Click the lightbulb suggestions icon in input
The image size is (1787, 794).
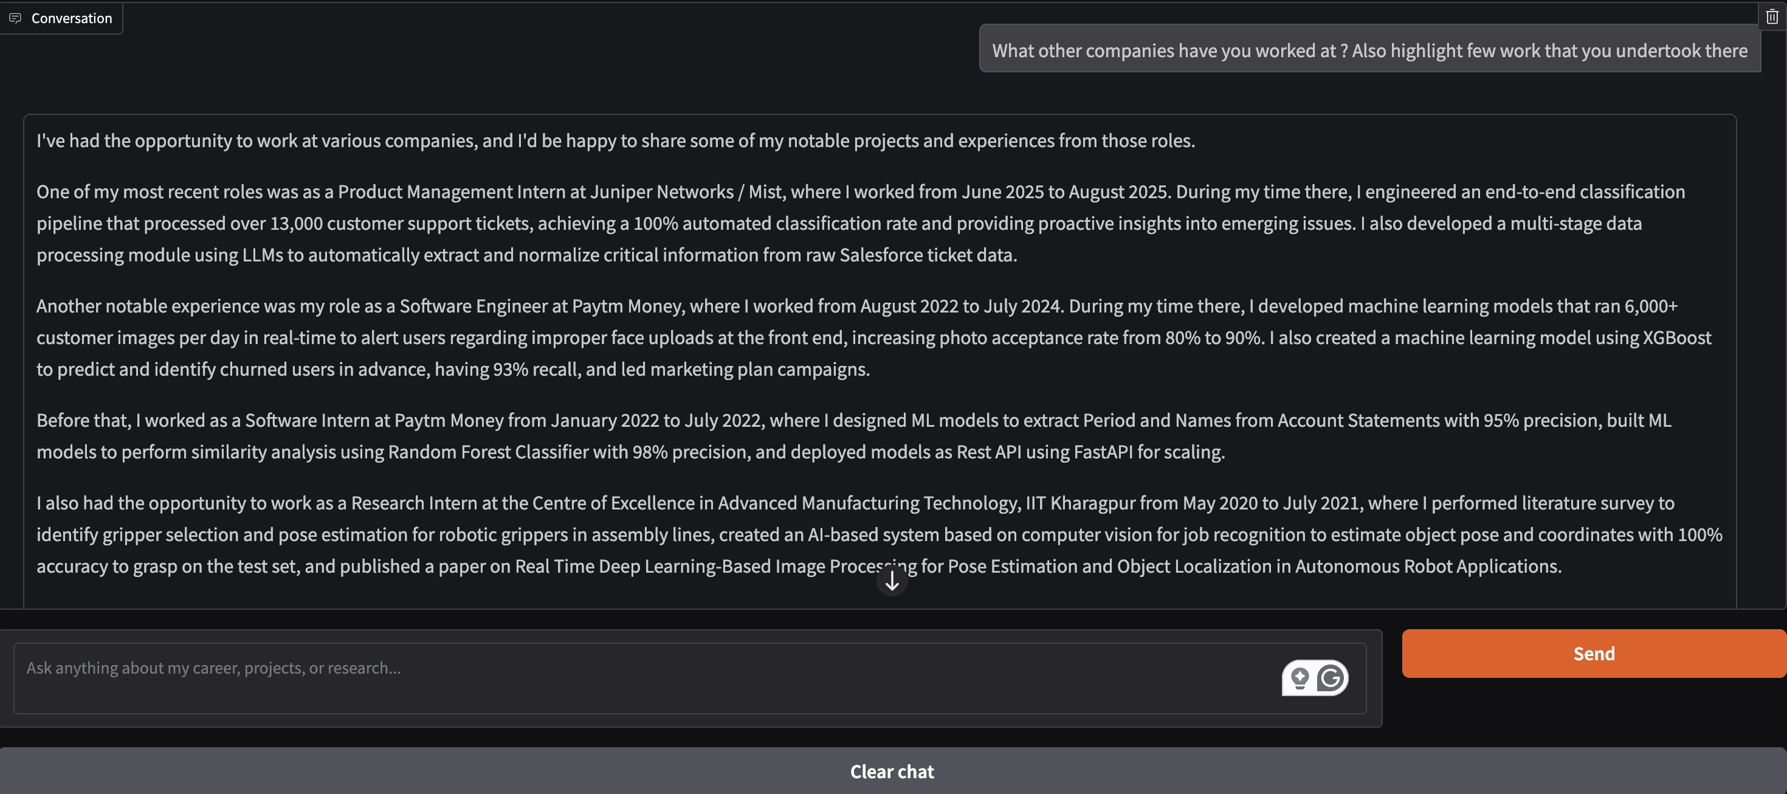(1300, 677)
